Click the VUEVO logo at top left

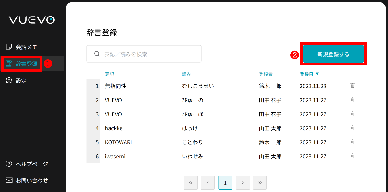pyautogui.click(x=31, y=20)
